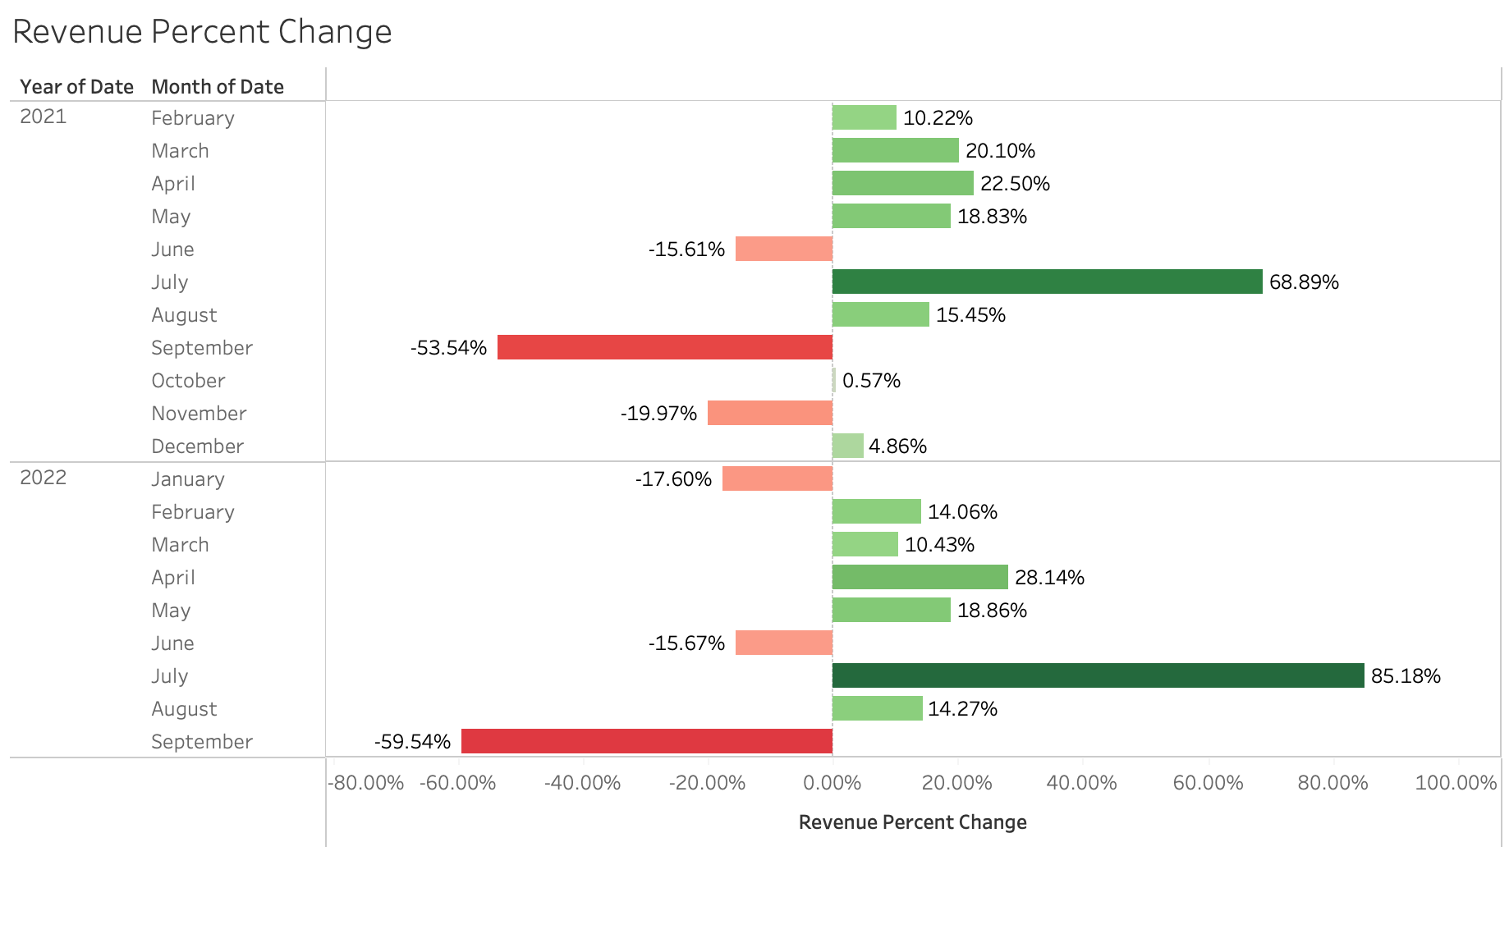The image size is (1509, 952).
Task: Click the July 2022 bar at 85.18%
Action: [x=1098, y=675]
